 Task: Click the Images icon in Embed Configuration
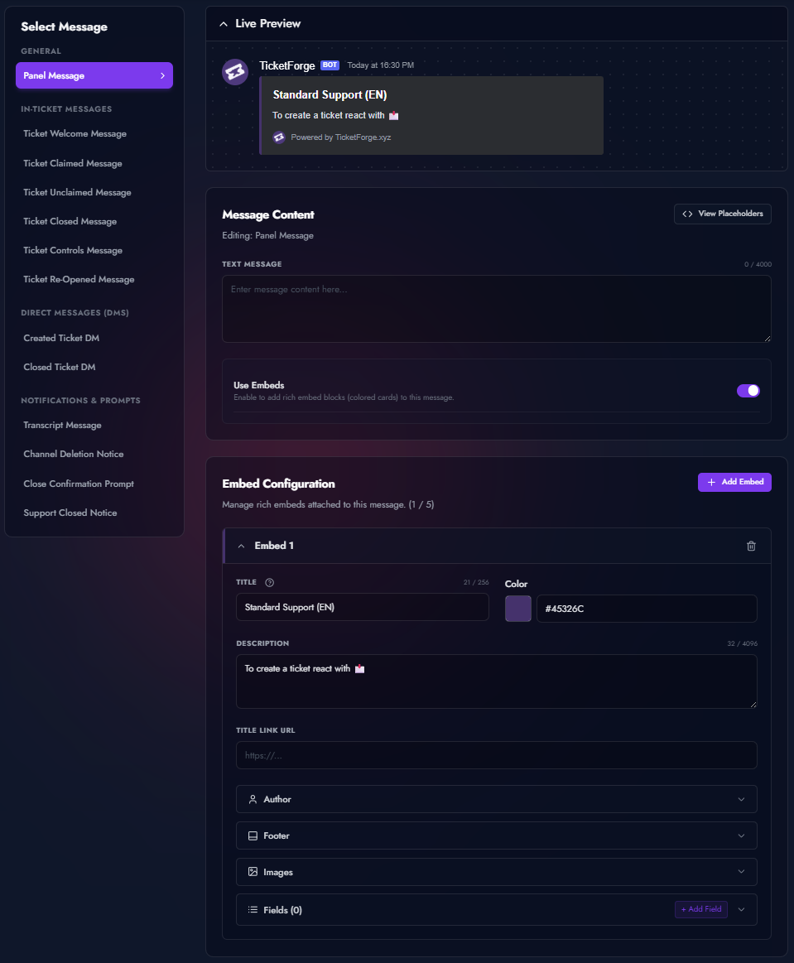pyautogui.click(x=253, y=872)
